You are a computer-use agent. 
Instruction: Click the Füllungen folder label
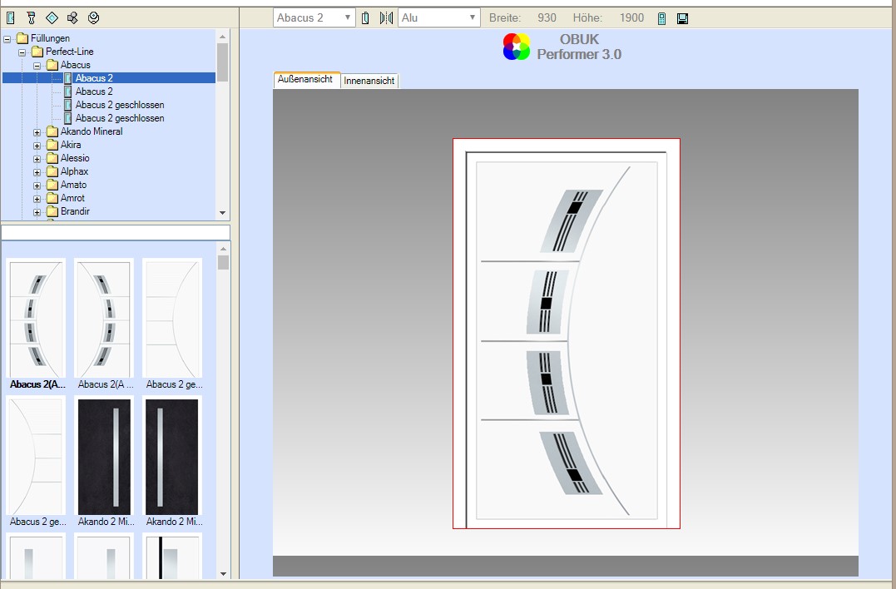click(50, 38)
